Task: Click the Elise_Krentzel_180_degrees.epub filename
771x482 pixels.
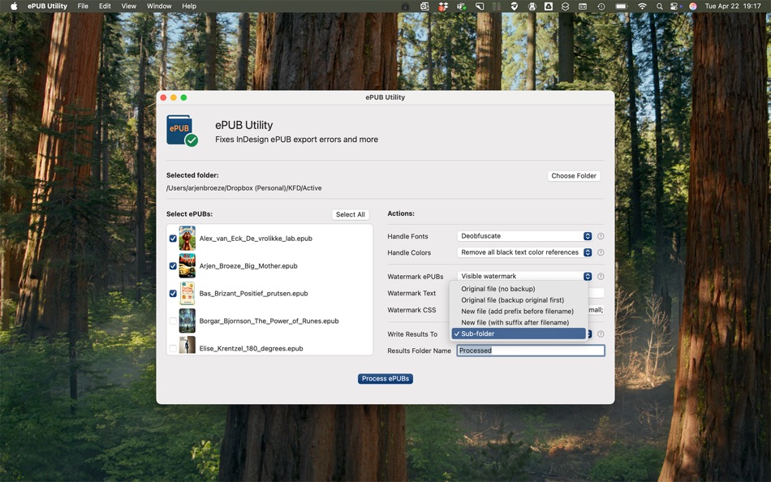Action: [252, 348]
